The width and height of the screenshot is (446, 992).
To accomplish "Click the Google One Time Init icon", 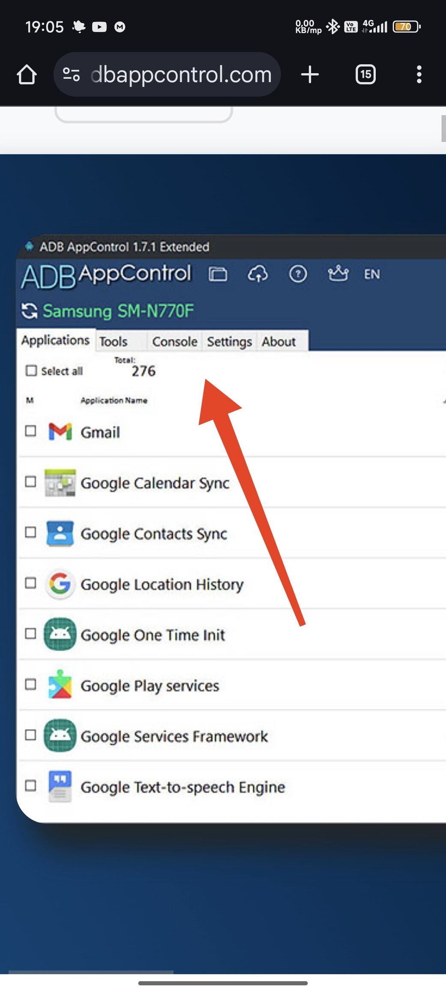I will coord(60,634).
